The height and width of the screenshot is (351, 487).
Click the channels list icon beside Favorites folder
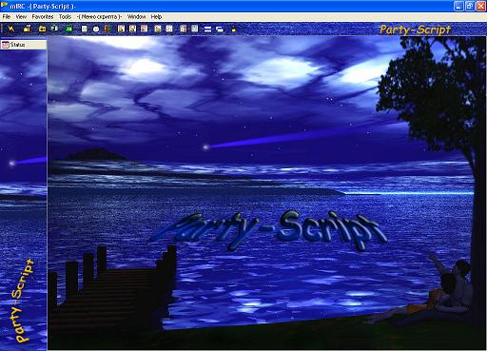(x=55, y=29)
